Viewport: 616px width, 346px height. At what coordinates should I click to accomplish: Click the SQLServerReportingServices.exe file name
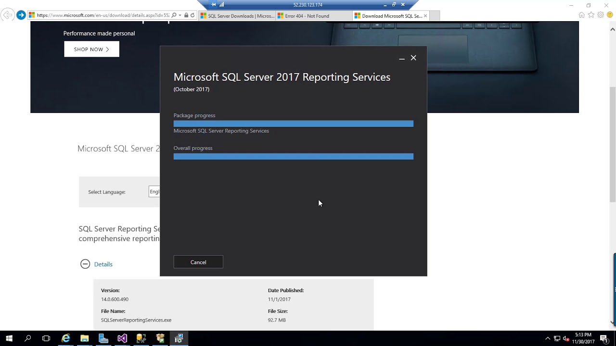pos(136,320)
